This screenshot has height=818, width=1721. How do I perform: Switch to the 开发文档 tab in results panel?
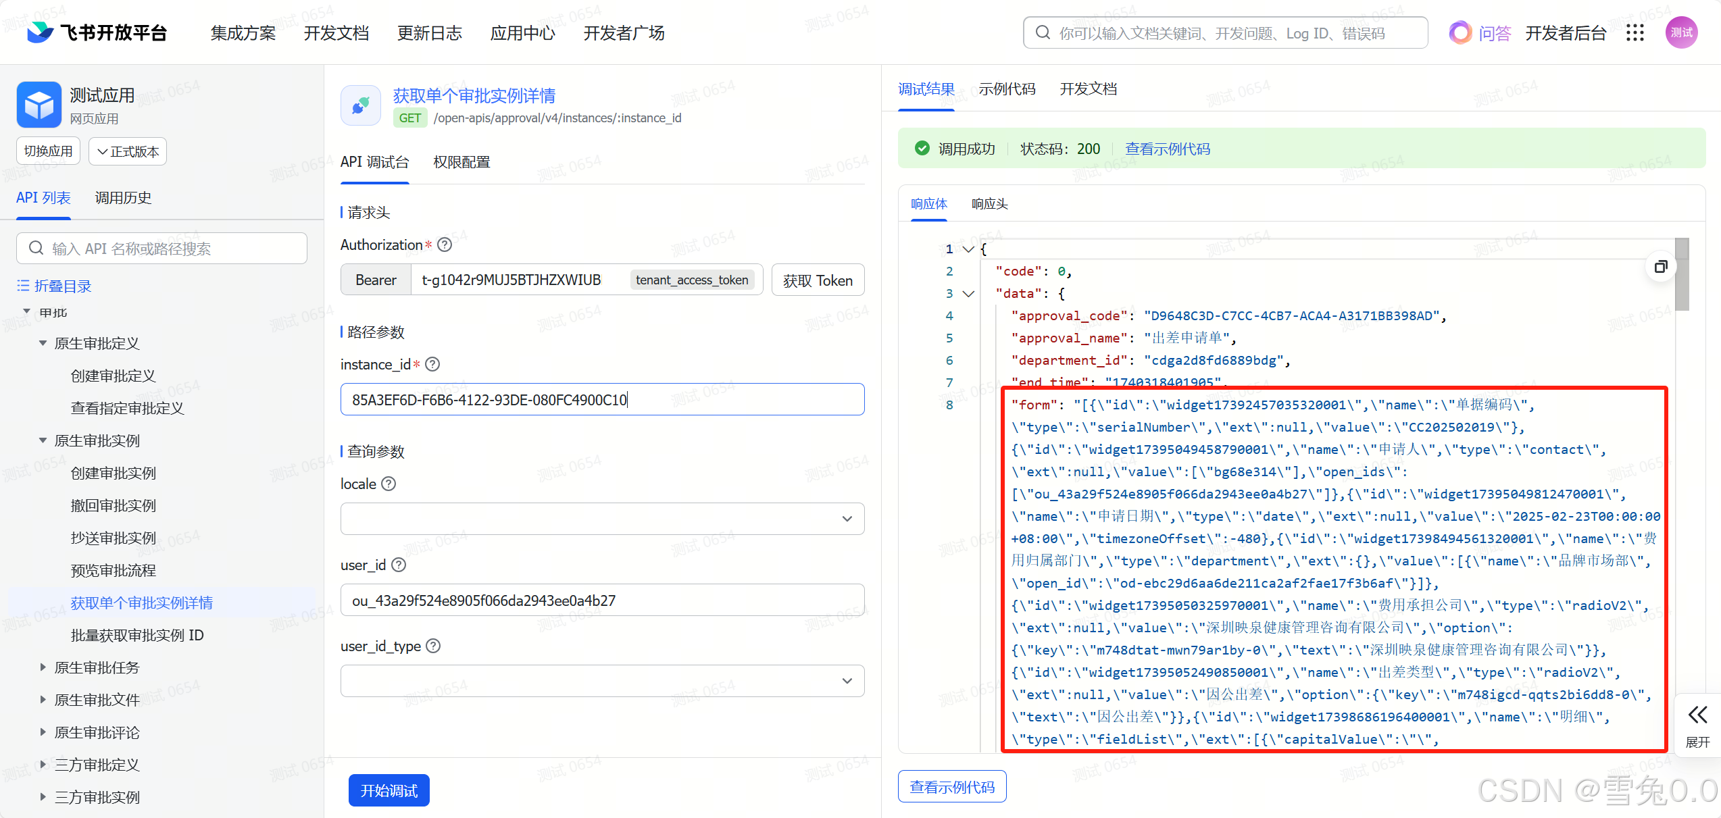pos(1088,89)
